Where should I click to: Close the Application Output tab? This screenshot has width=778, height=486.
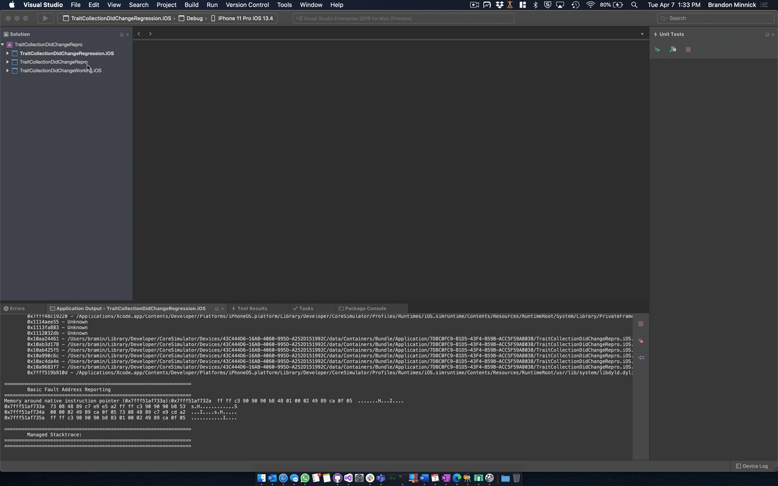click(x=222, y=309)
